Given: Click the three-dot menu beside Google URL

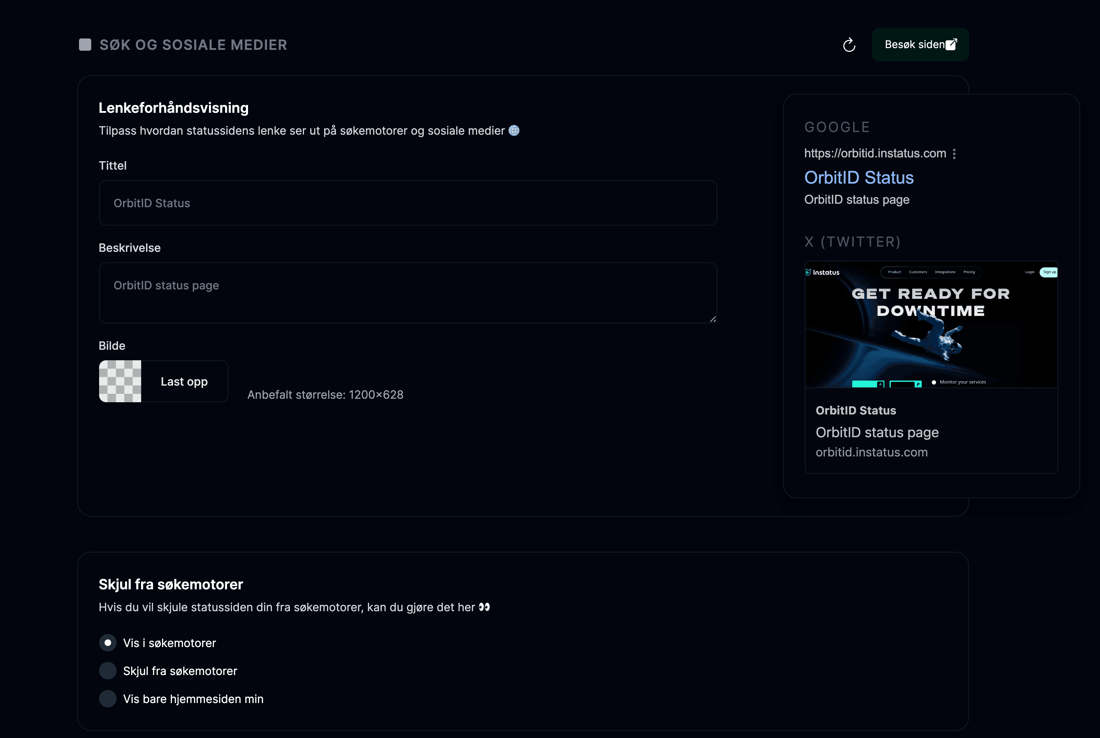Looking at the screenshot, I should point(954,154).
